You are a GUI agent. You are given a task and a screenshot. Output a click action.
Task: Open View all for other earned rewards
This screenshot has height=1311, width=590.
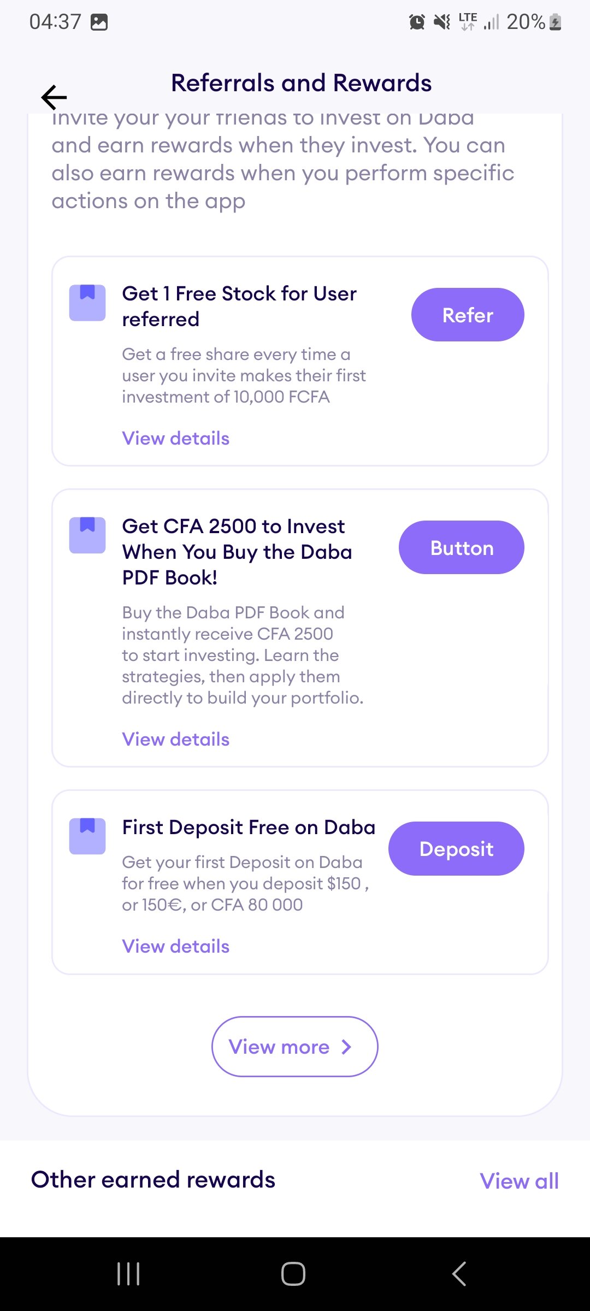coord(520,1181)
